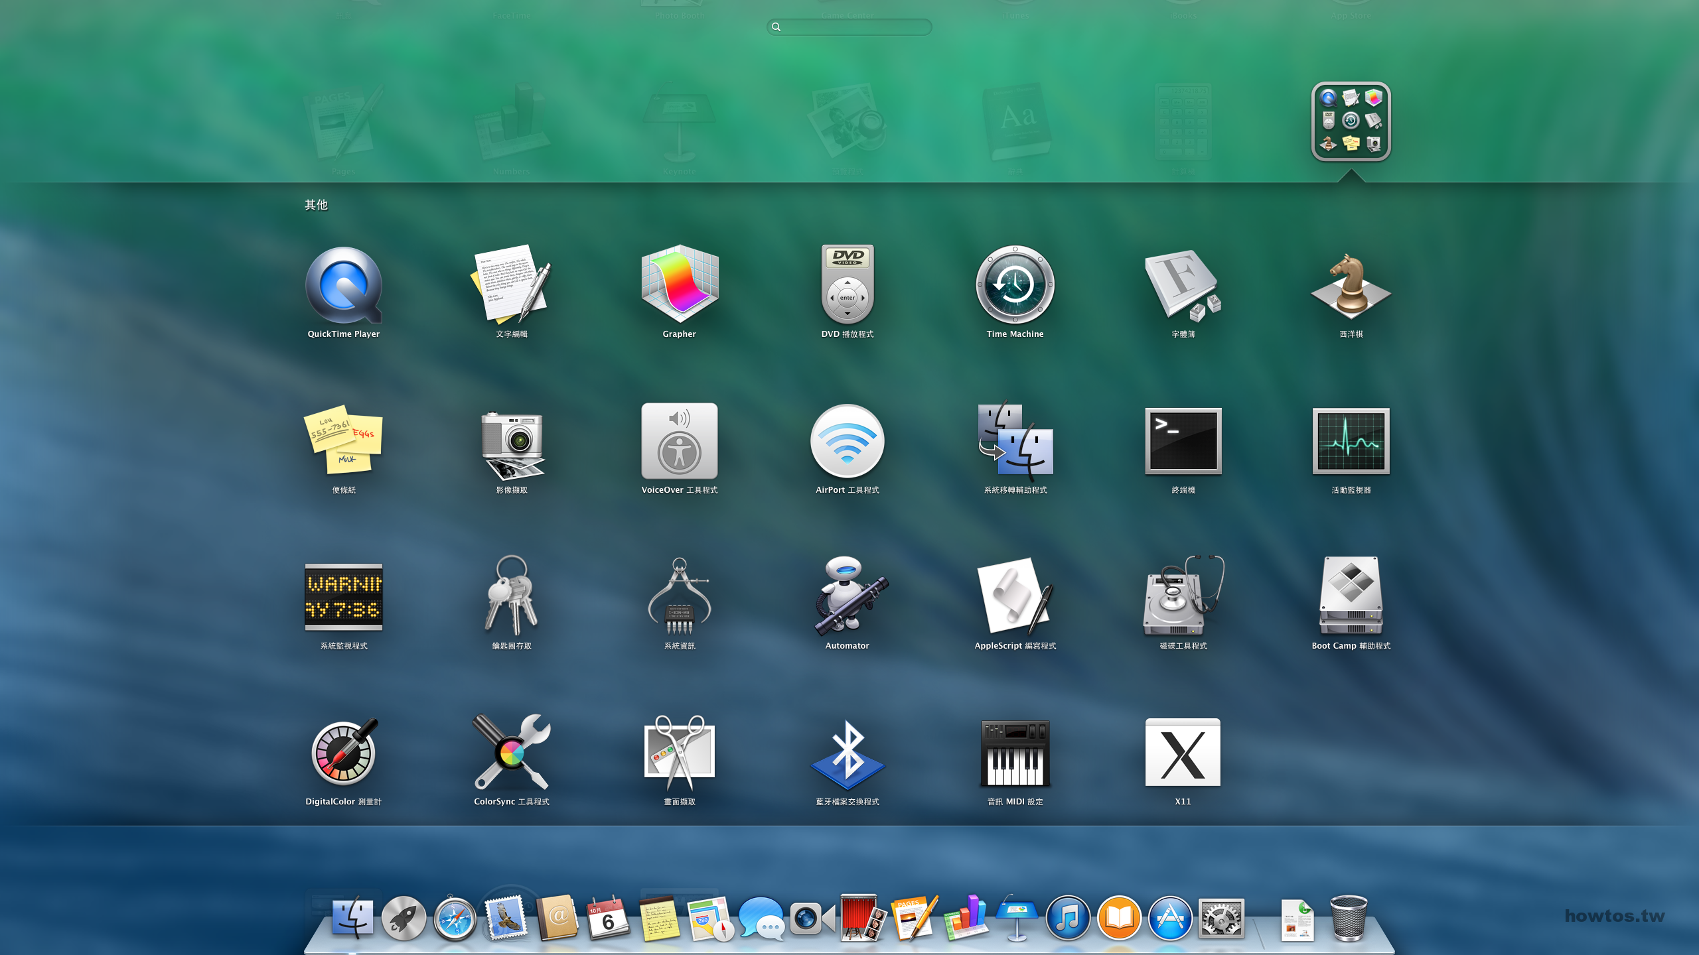Open Notes in the Dock

click(x=659, y=919)
